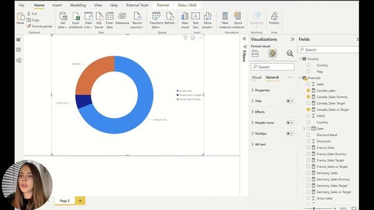374x210 pixels.
Task: Uncheck Canada_Sales vs Target checkbox
Action: tap(309, 110)
